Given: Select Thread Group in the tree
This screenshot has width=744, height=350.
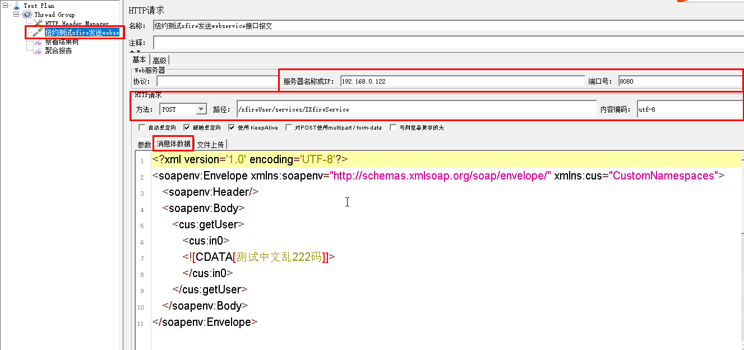Looking at the screenshot, I should click(x=54, y=15).
